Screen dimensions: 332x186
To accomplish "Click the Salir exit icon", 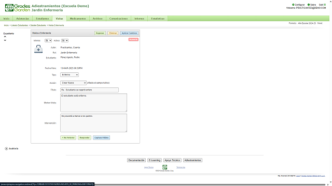I will pyautogui.click(x=325, y=5).
